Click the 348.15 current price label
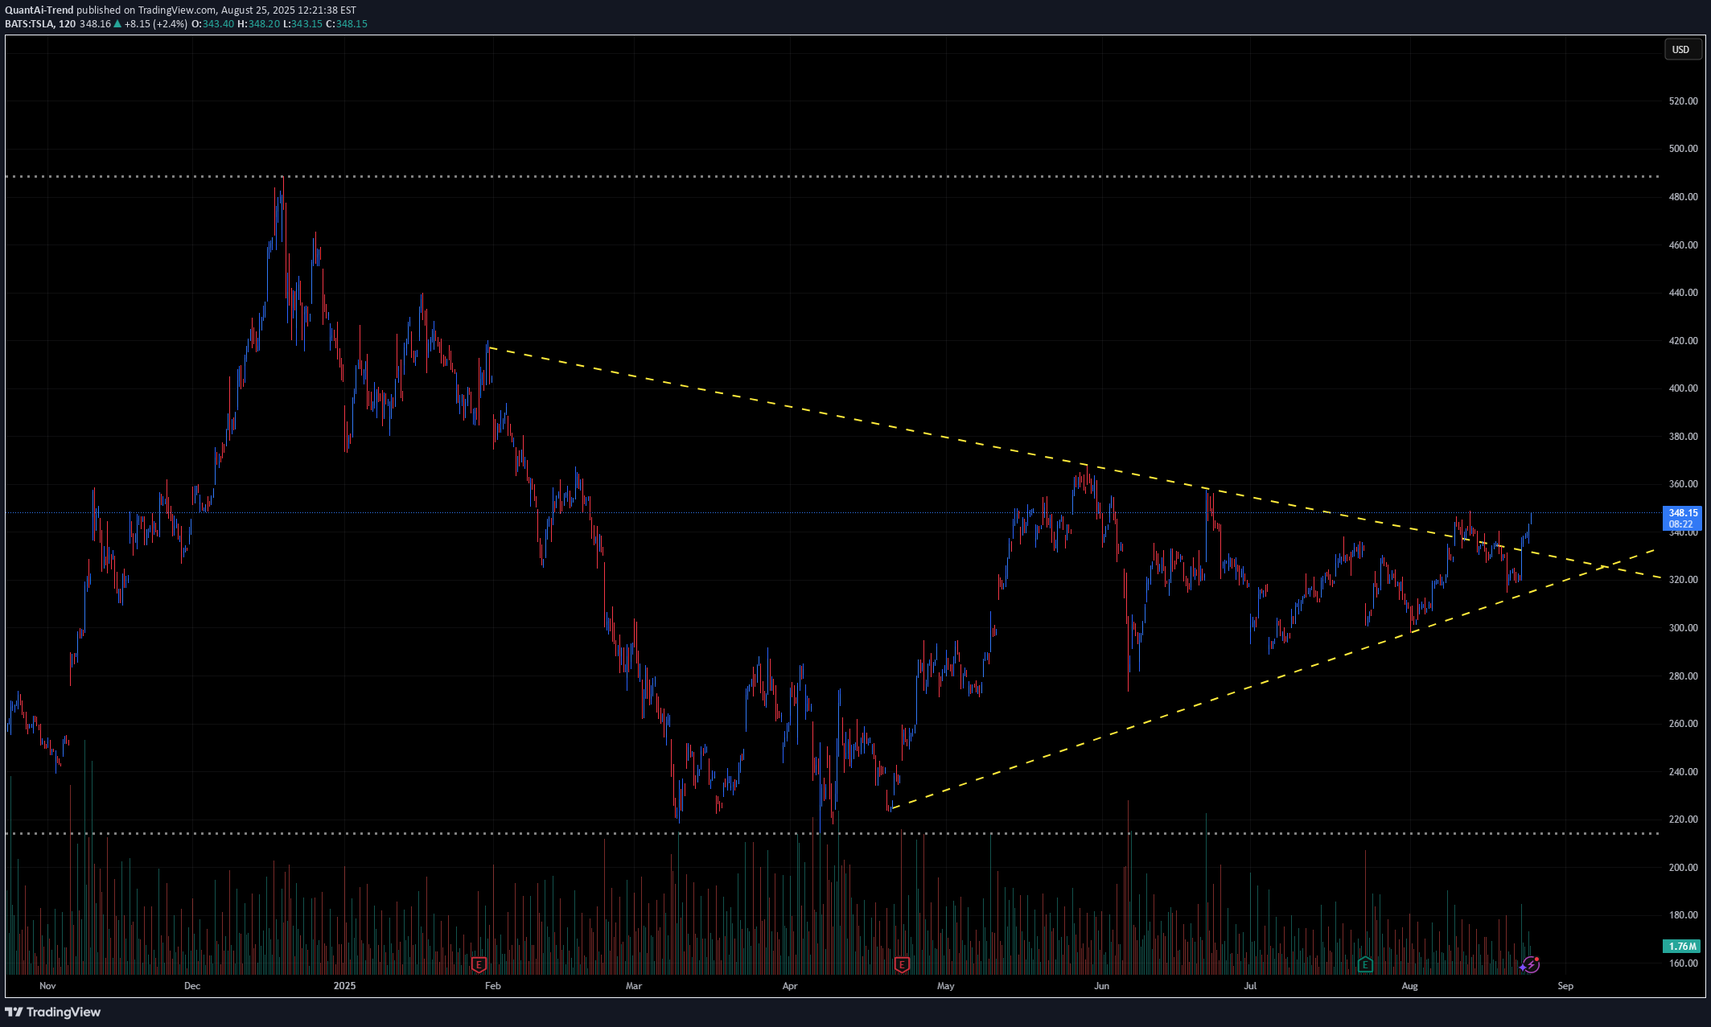 click(1682, 513)
